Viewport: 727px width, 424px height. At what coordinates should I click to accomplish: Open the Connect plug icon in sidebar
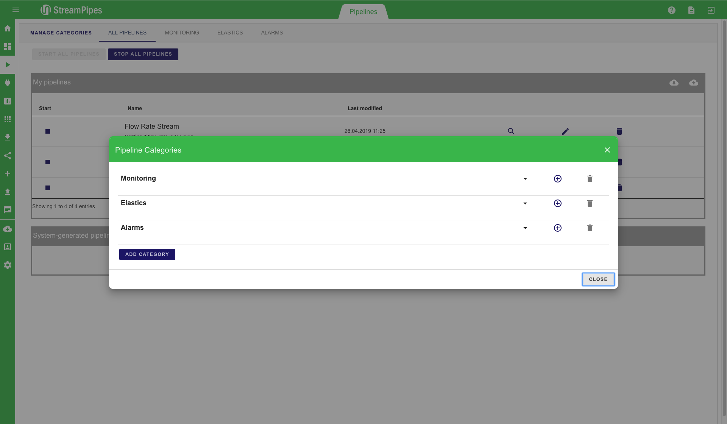click(8, 83)
